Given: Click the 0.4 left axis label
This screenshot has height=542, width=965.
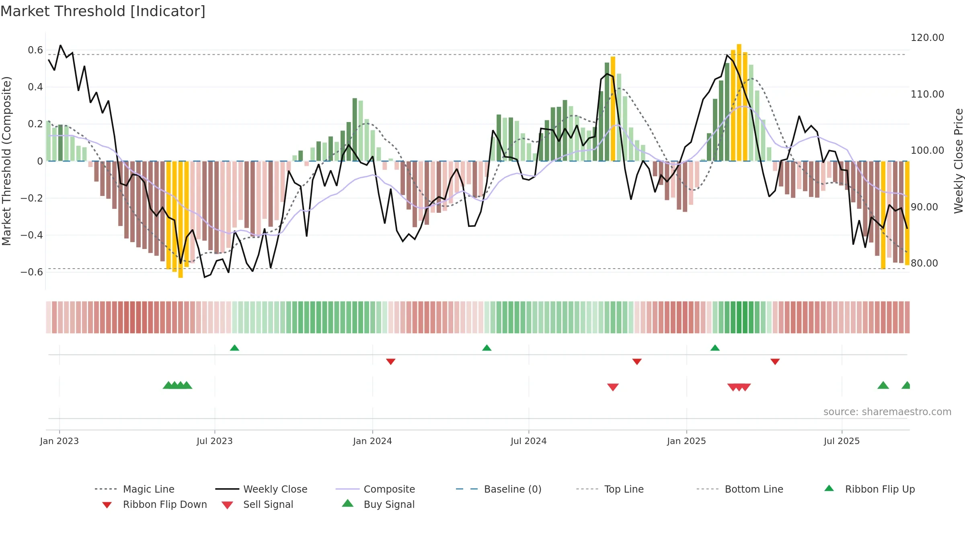Looking at the screenshot, I should 35,87.
